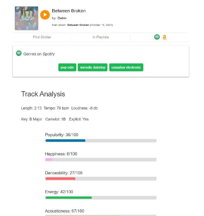204x216 pixels.
Task: Play the Between Broken track preview
Action: (x=45, y=15)
